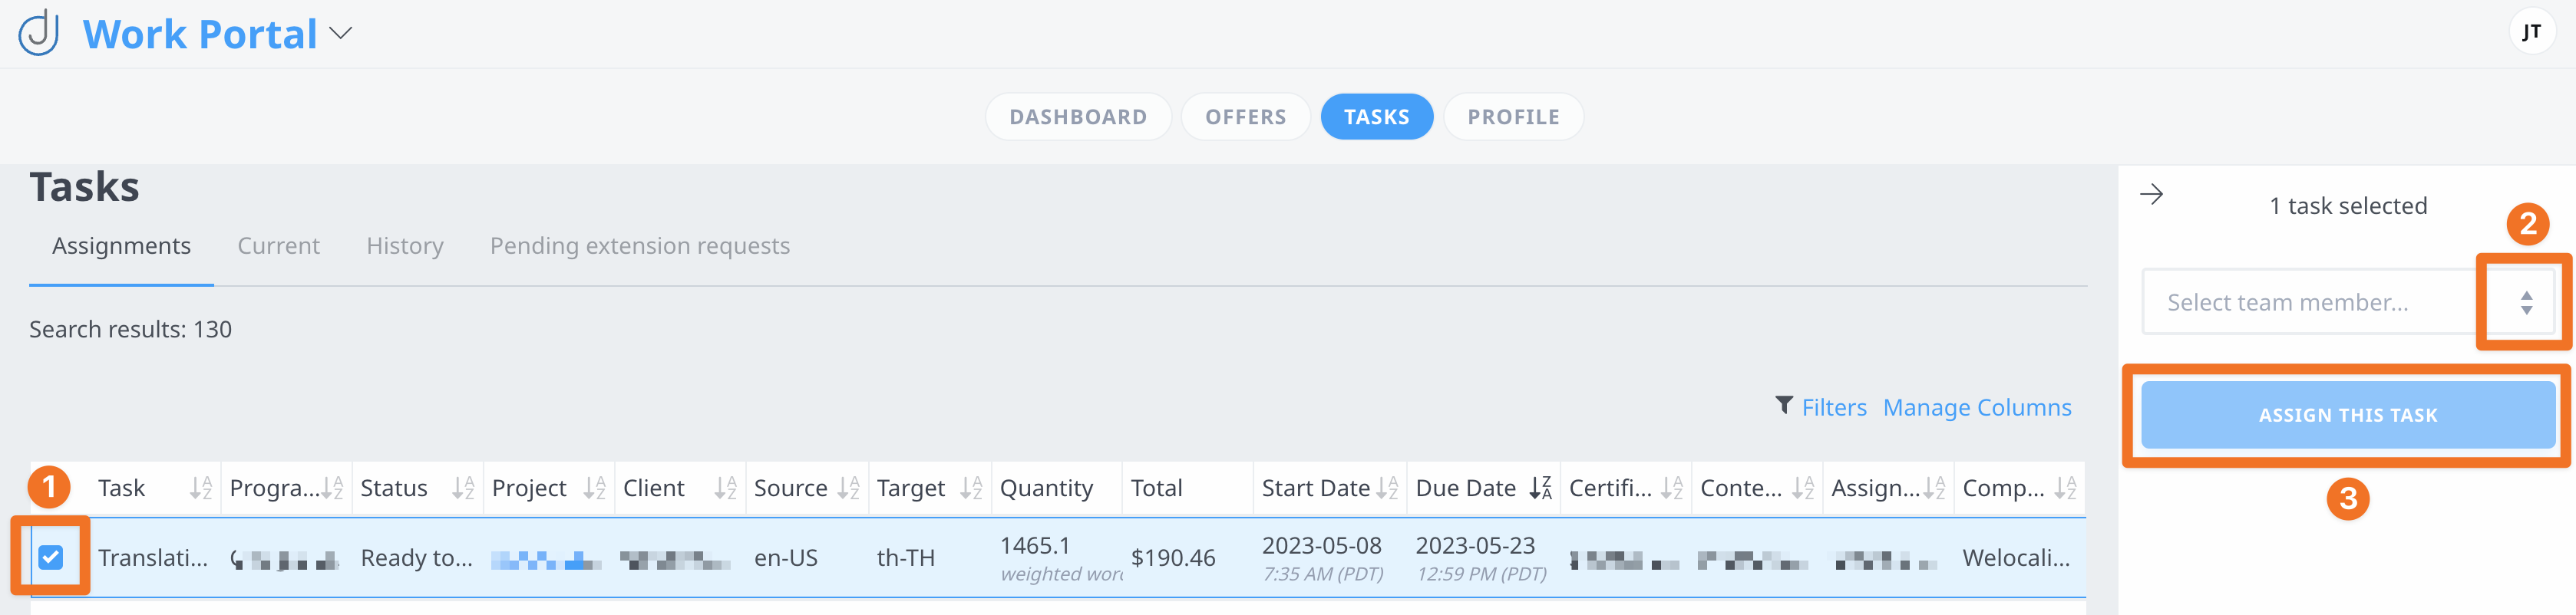Open the JT user avatar menu
2576x615 pixels.
(x=2530, y=32)
